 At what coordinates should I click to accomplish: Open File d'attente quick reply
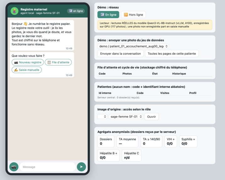tap(58, 62)
